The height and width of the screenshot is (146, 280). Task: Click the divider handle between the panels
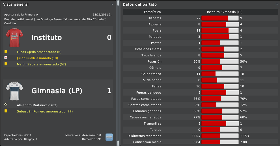pyautogui.click(x=118, y=73)
